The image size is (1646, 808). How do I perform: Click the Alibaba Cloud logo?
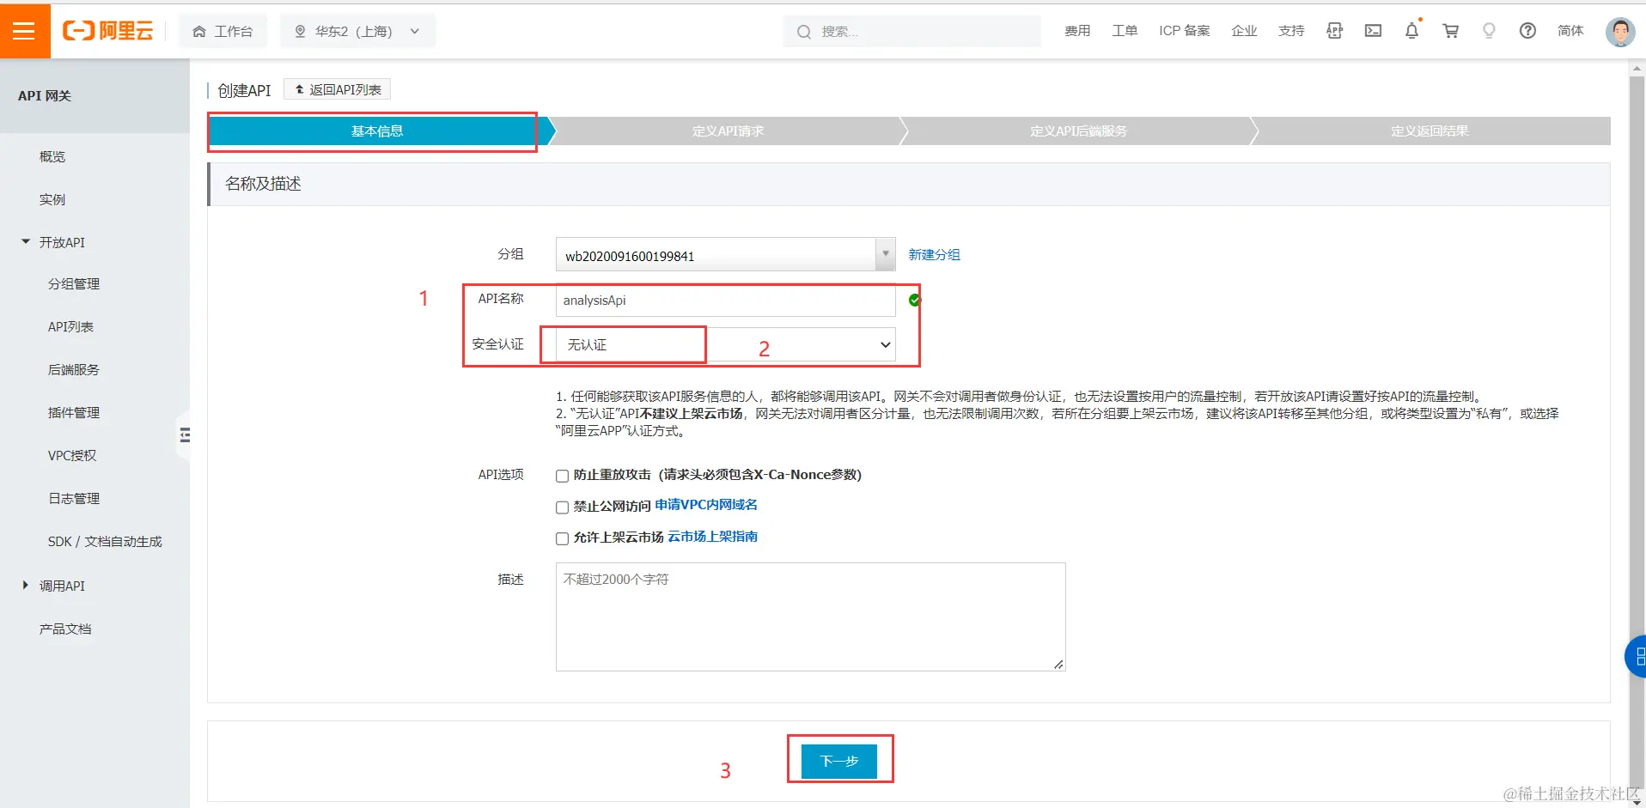click(x=108, y=31)
